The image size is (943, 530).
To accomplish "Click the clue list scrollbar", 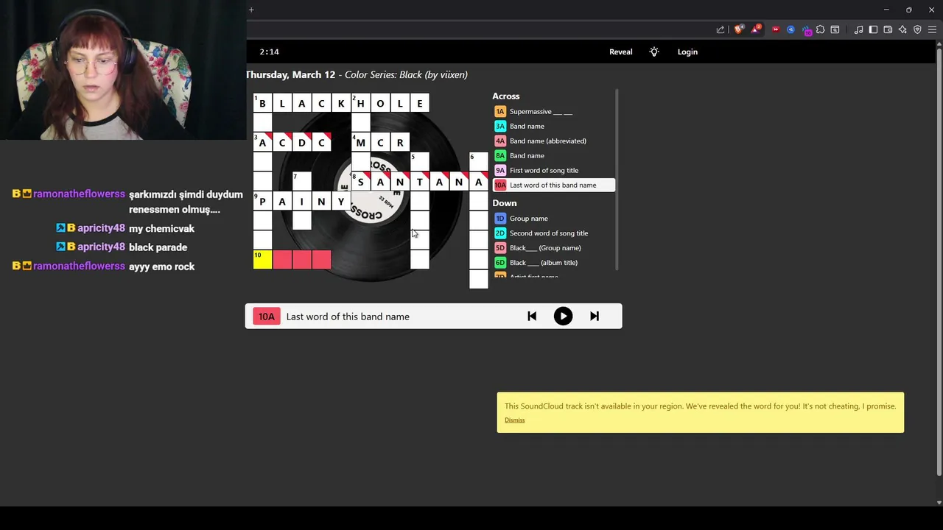I will coord(617,180).
